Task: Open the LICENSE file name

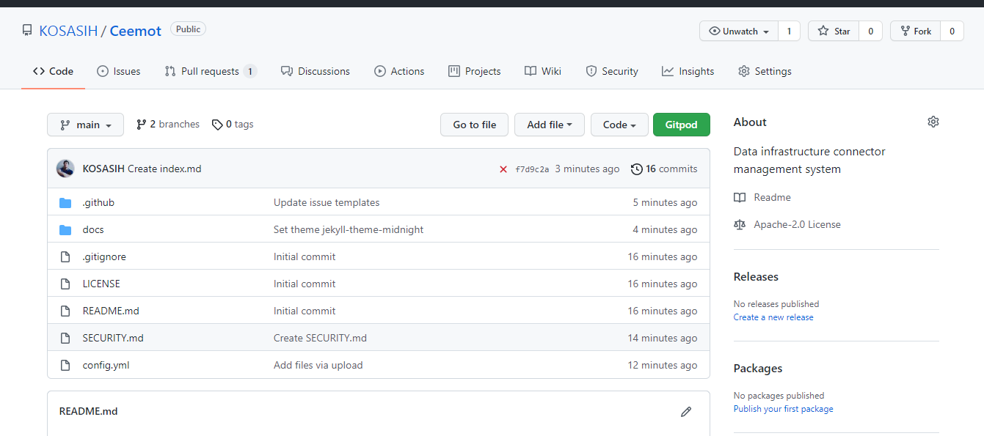Action: click(101, 284)
